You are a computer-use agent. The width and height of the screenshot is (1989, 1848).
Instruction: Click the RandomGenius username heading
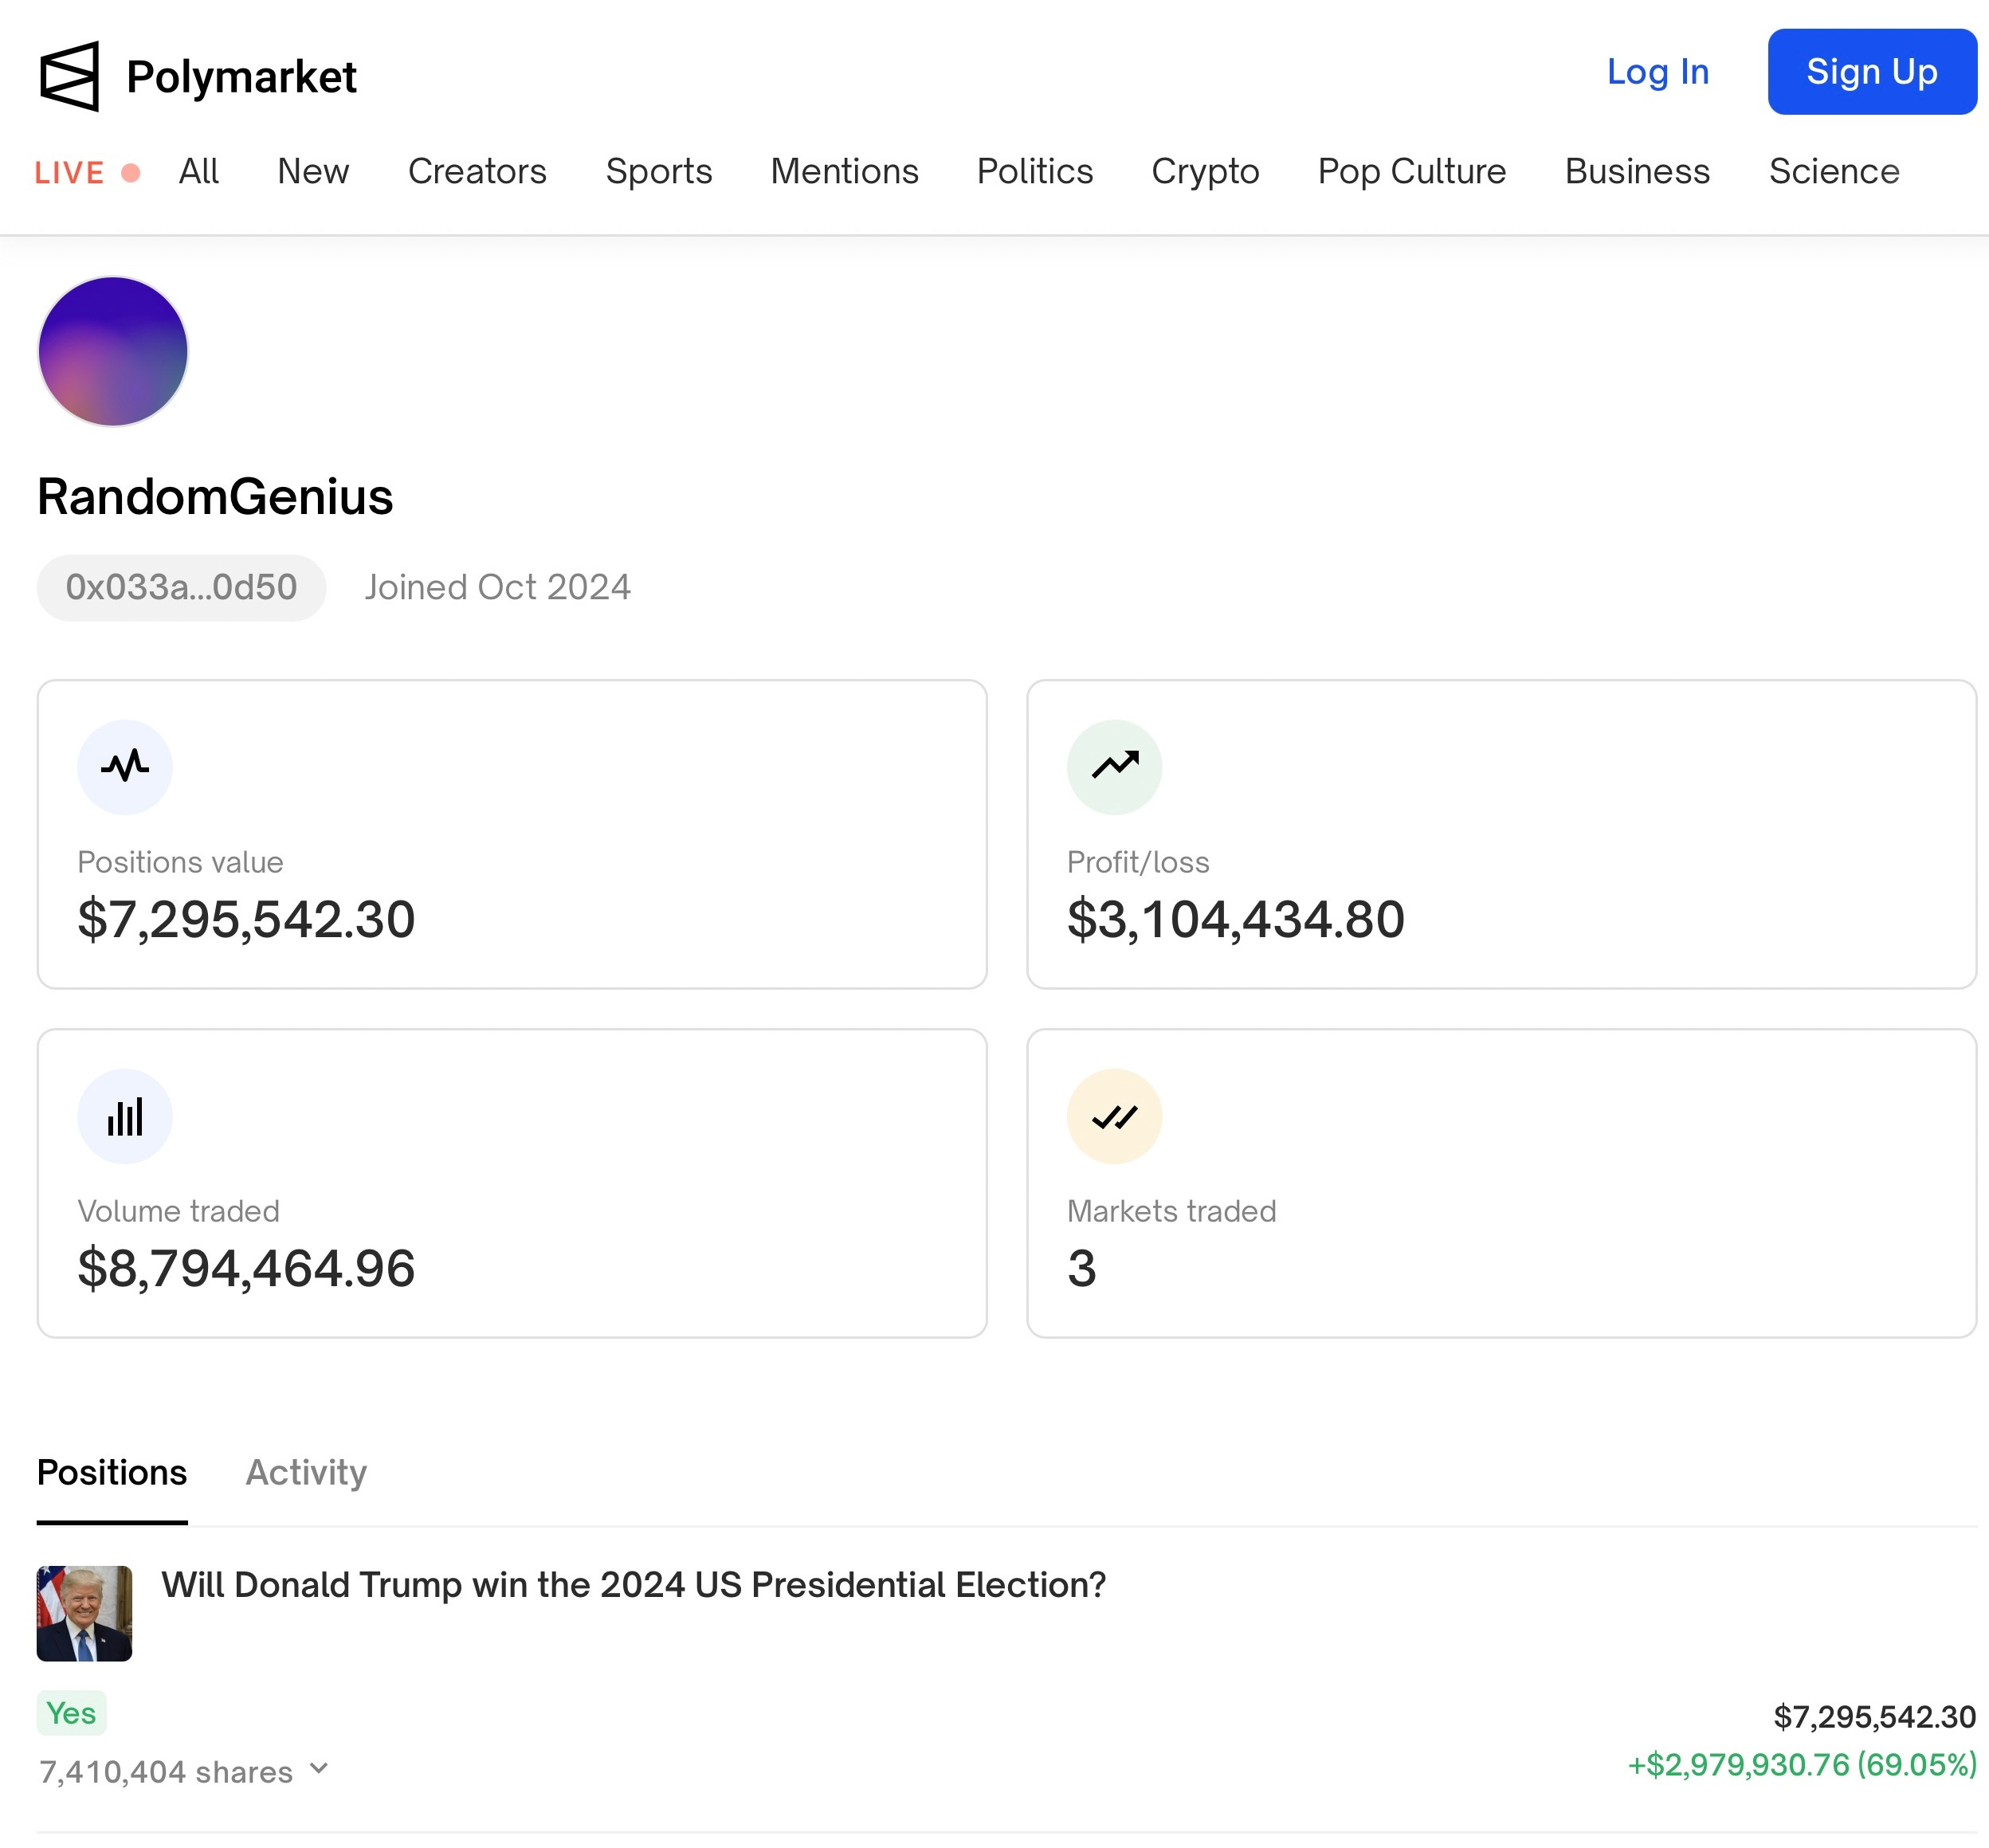click(x=215, y=496)
